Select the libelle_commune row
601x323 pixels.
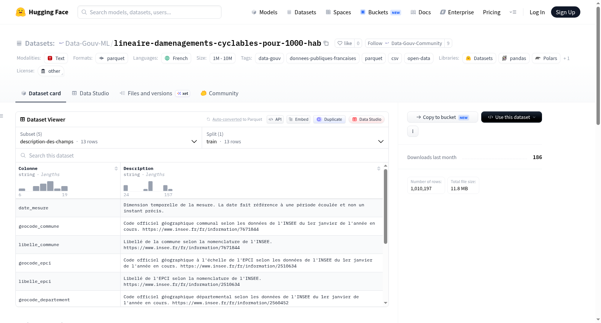coord(199,245)
